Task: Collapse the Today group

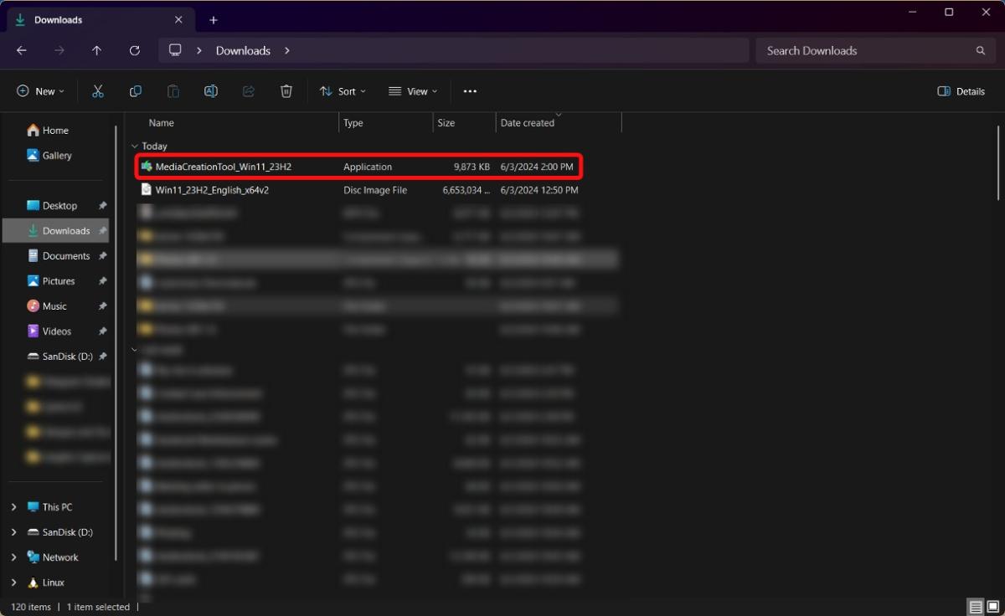Action: (134, 145)
